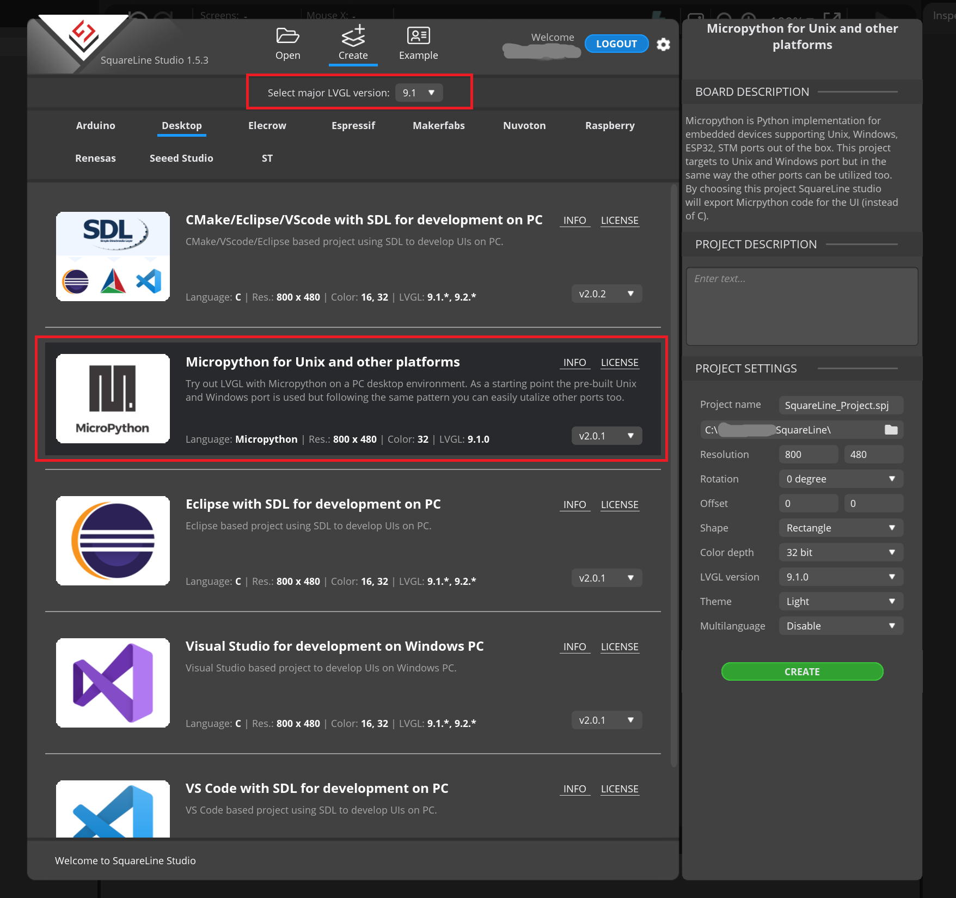Select 'Eclipse with SDL for development on PC'
This screenshot has height=898, width=956.
tap(313, 504)
